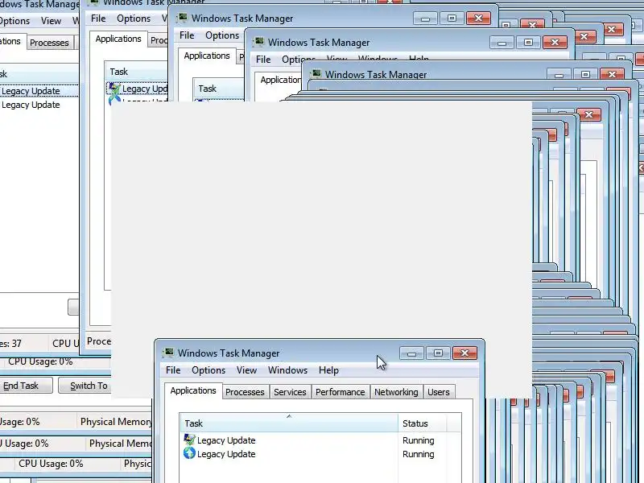Sort by the Status column header
Screen dimensions: 644x483
422,423
